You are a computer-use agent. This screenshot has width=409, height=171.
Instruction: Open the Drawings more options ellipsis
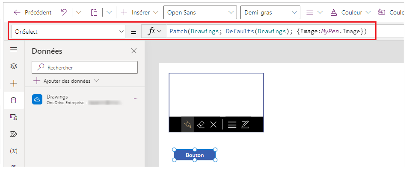click(x=135, y=99)
